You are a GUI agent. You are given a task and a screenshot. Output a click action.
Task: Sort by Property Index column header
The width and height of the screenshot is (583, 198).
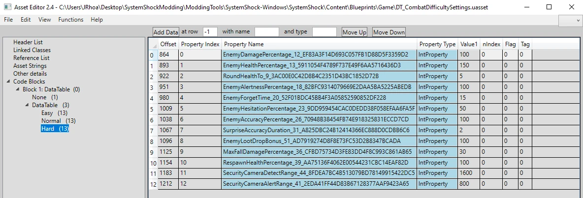[x=200, y=44]
